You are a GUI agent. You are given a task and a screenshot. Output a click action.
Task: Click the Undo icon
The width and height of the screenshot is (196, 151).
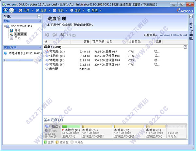(x=47, y=35)
